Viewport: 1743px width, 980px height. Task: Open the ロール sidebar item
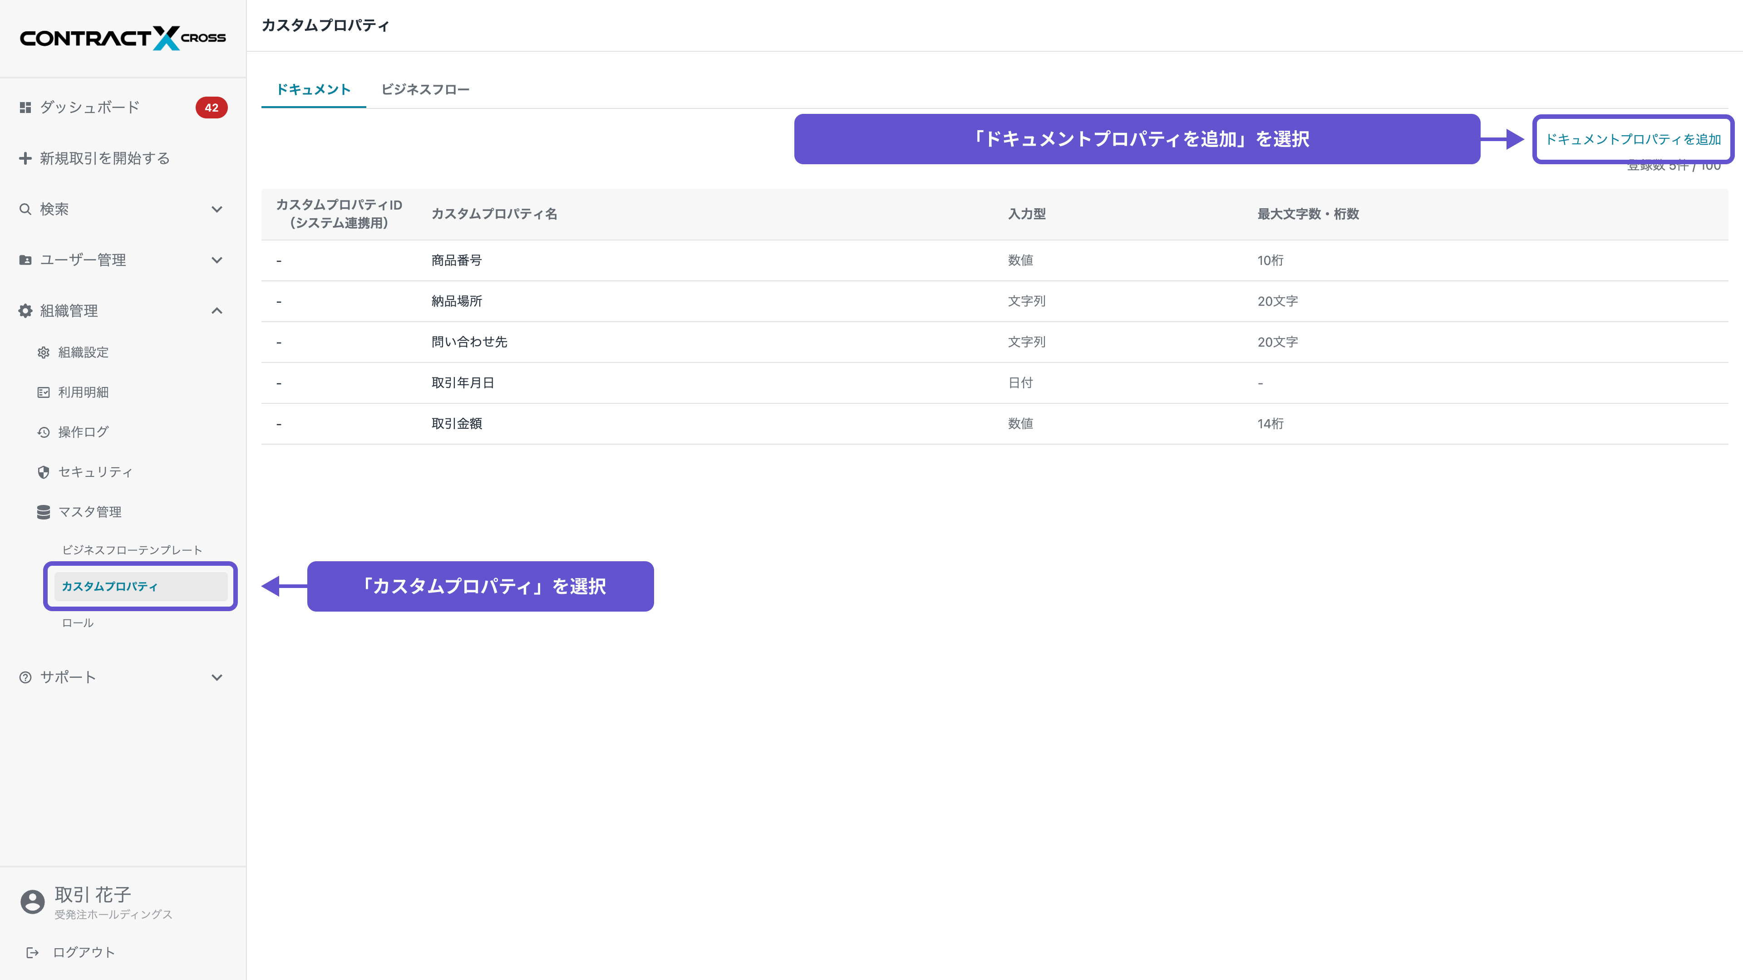(78, 623)
